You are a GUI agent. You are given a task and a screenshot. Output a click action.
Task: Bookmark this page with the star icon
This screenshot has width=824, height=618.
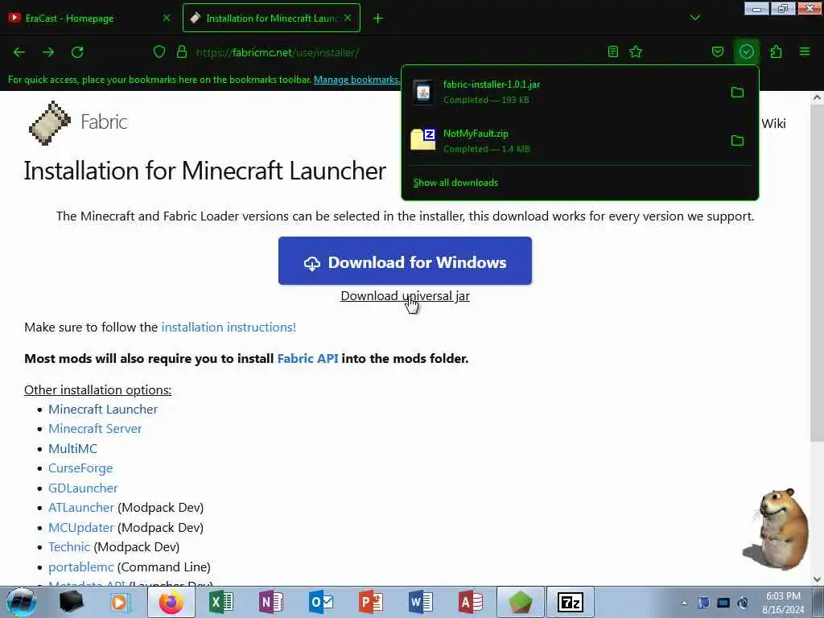pyautogui.click(x=636, y=51)
